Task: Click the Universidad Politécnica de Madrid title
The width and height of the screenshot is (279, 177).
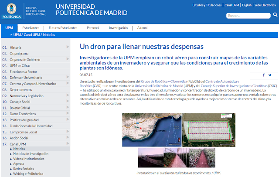Action: tap(92, 10)
